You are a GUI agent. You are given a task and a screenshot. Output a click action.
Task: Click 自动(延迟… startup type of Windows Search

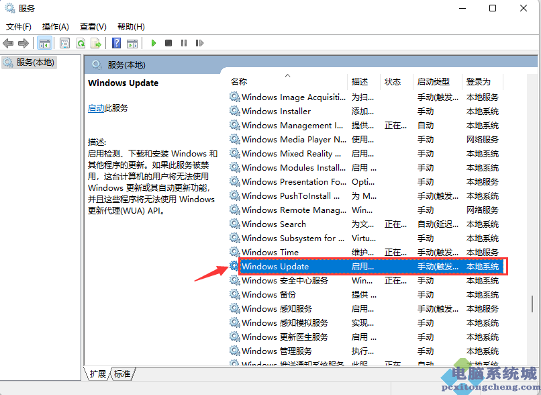coord(438,224)
